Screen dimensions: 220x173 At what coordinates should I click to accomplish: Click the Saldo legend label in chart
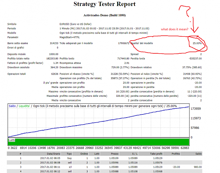(12, 106)
